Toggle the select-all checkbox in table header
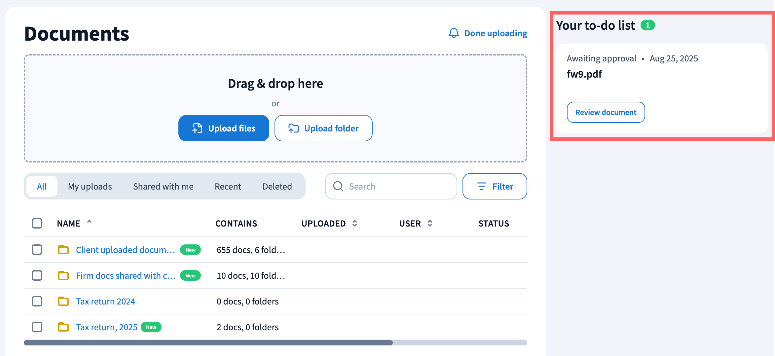This screenshot has height=356, width=775. coord(37,223)
